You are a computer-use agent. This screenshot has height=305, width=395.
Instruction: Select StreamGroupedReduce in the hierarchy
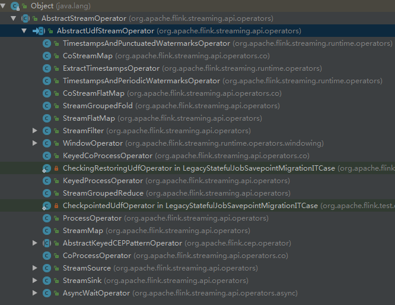point(103,193)
